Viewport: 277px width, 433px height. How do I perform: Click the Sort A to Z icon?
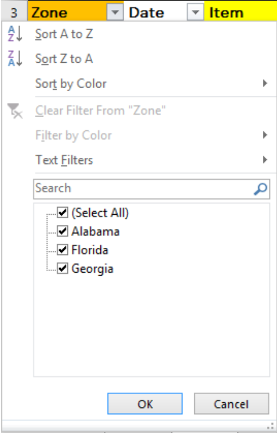click(15, 34)
